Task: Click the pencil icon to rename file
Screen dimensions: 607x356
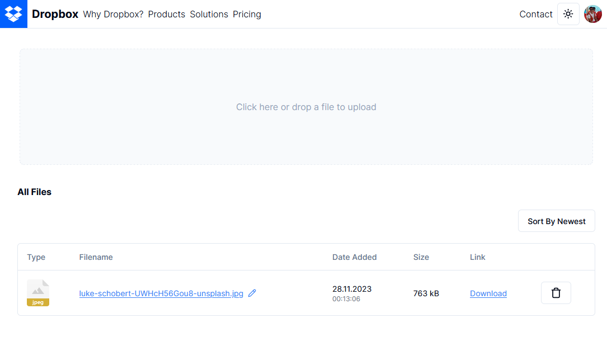Action: coord(252,293)
